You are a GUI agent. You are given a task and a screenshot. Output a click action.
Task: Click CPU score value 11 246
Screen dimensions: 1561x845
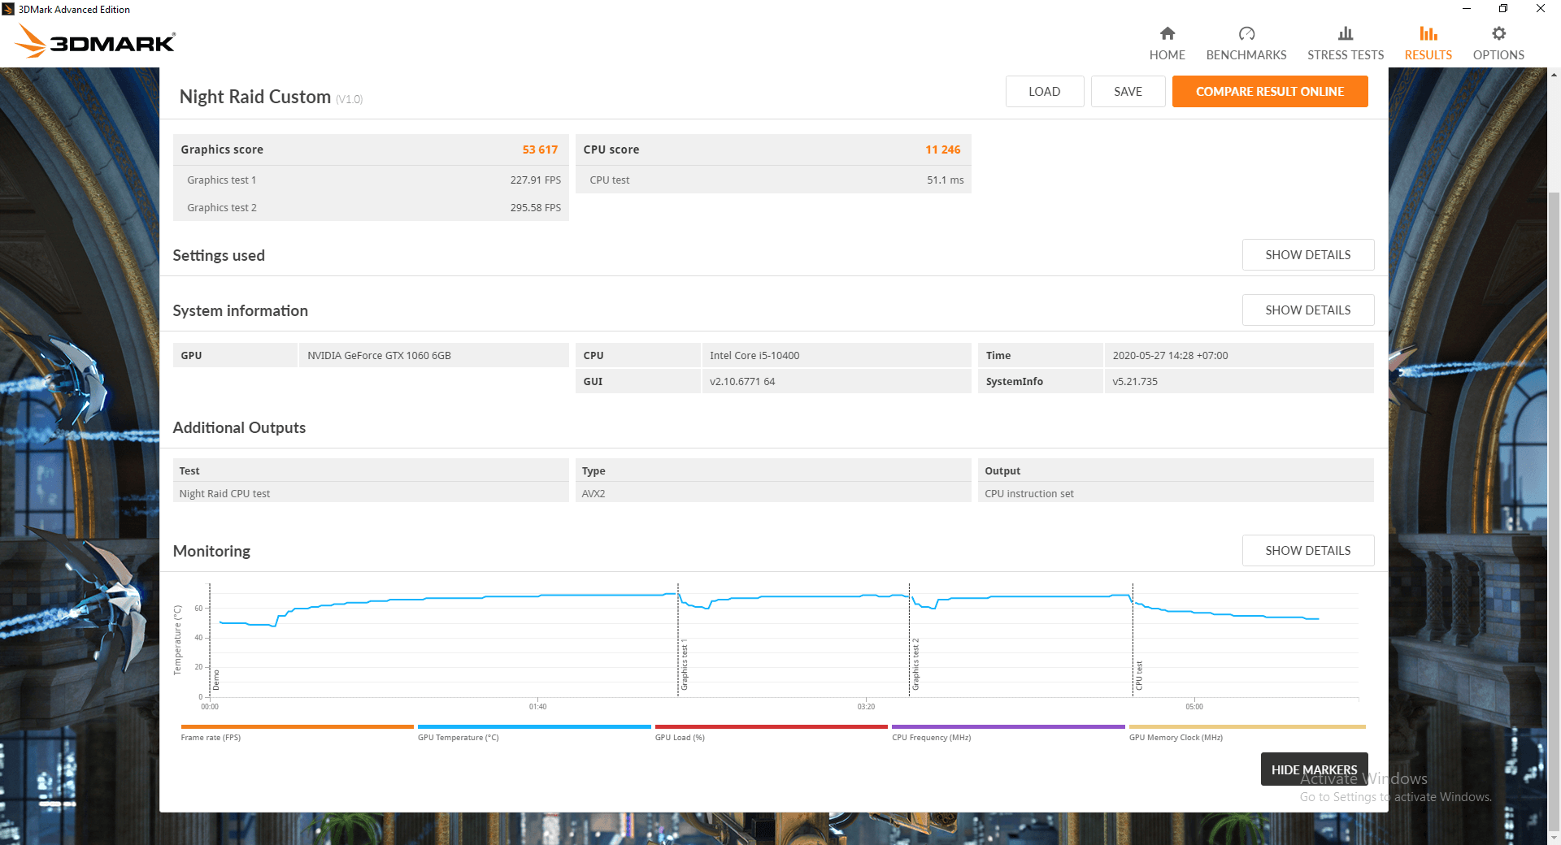(942, 149)
